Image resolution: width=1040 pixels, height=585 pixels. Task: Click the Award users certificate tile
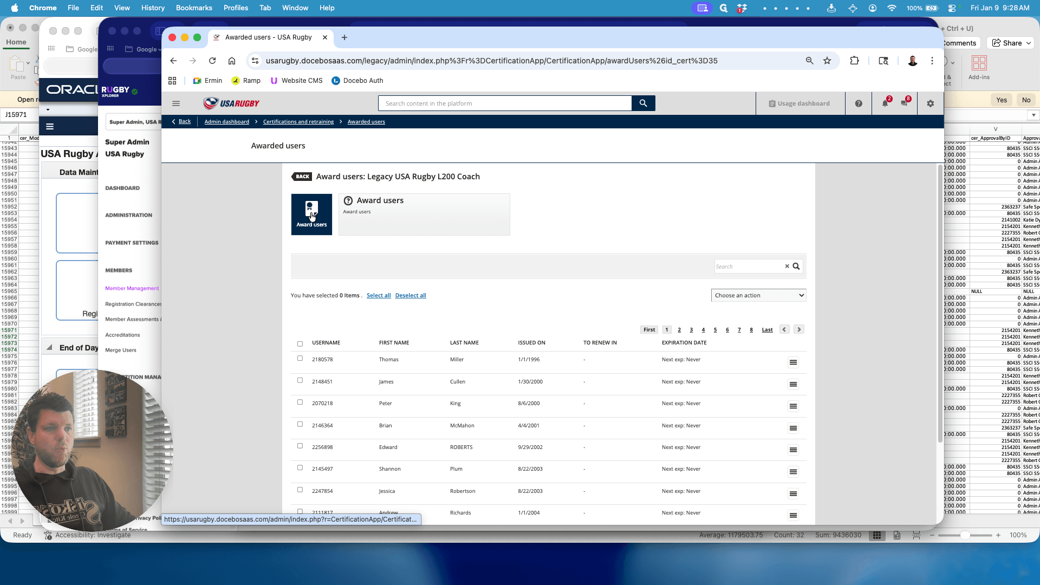[311, 214]
